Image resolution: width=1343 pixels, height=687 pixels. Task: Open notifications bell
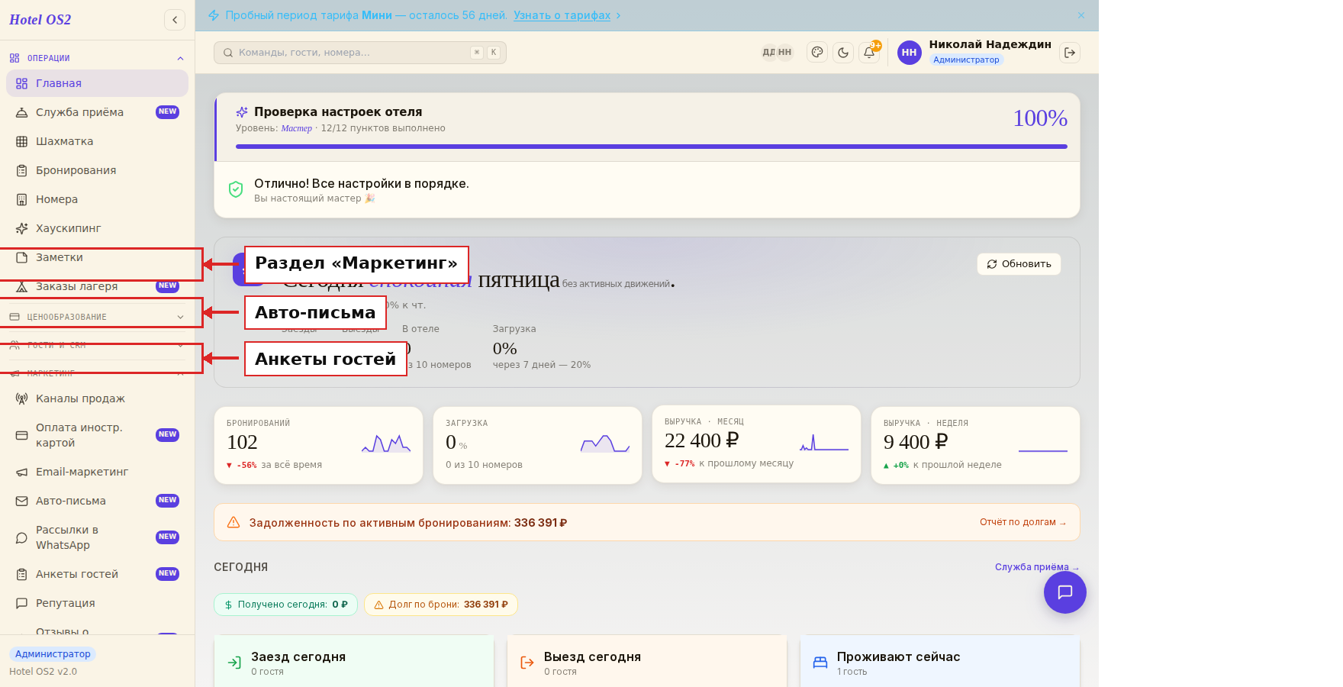pos(869,53)
